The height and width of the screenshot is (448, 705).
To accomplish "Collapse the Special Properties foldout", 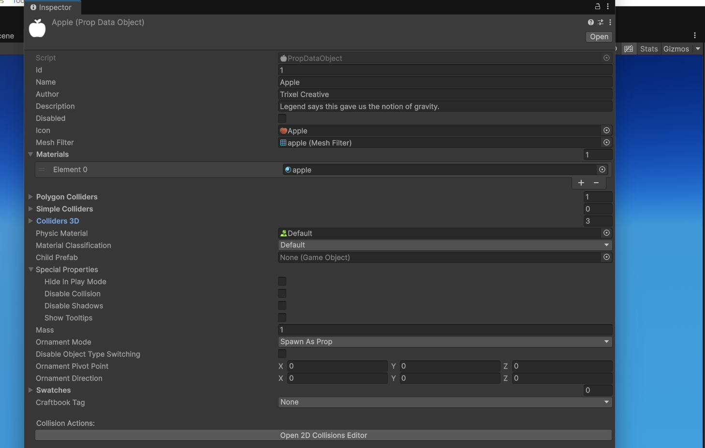I will tap(30, 269).
